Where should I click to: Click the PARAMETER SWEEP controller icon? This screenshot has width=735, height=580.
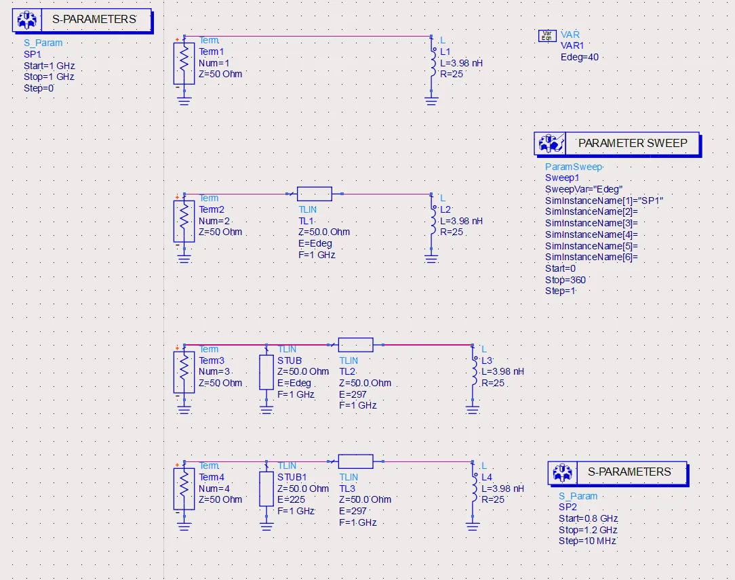pyautogui.click(x=550, y=144)
